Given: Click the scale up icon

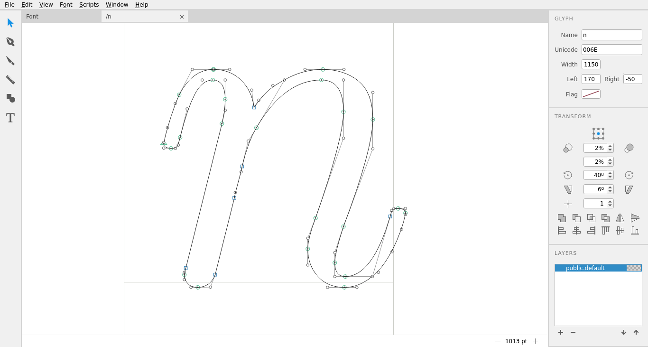Looking at the screenshot, I should [629, 148].
